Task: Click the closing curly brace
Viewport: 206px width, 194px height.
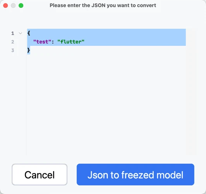Action: pos(29,50)
